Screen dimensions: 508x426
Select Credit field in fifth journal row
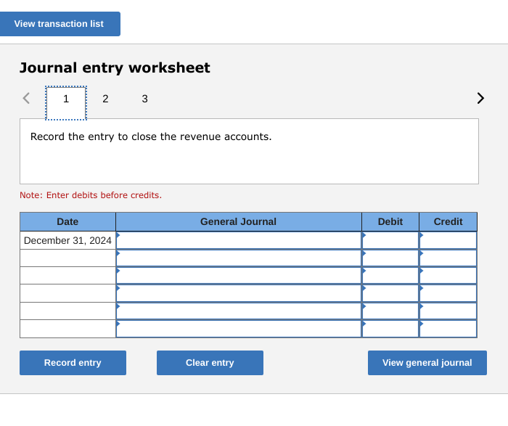click(448, 311)
